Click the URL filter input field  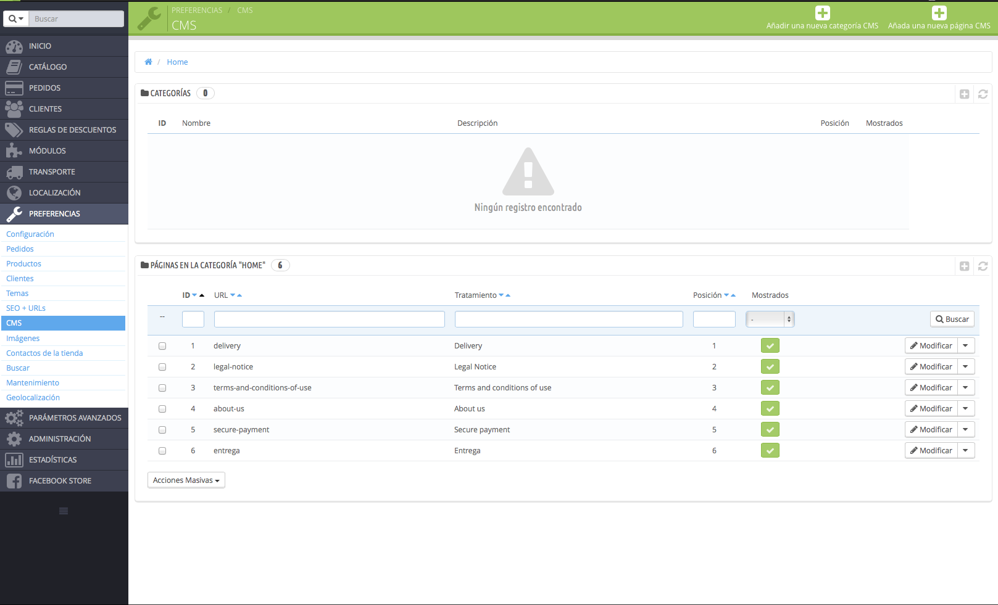pyautogui.click(x=330, y=319)
